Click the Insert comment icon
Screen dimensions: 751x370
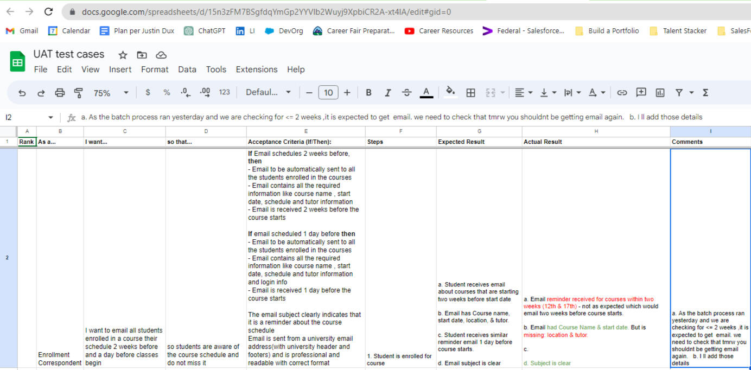641,93
